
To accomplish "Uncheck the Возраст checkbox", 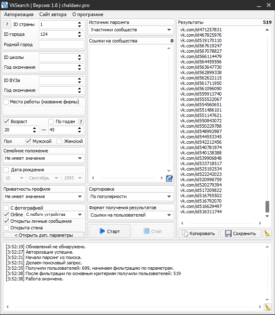I will [x=6, y=121].
